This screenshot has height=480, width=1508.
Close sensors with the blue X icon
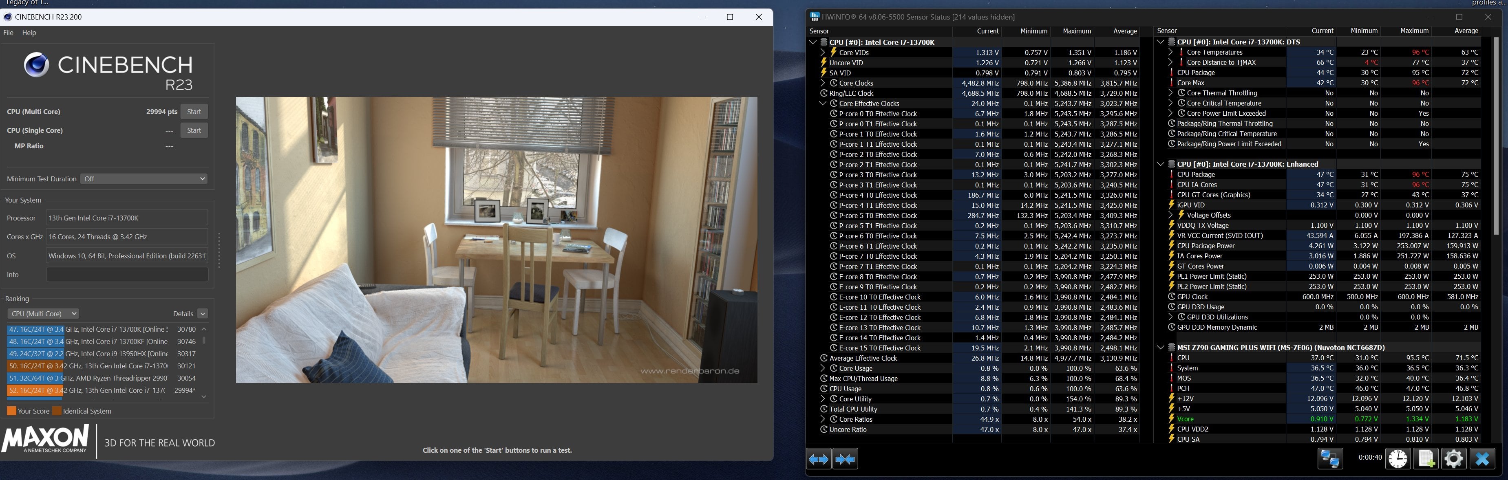pyautogui.click(x=1482, y=458)
